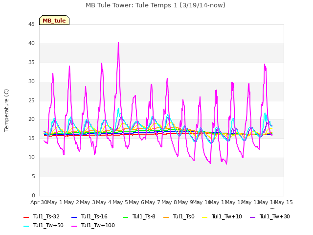The width and height of the screenshot is (313, 235).
Task: Click the Tul1_Ts-16 legend label
Action: click(94, 216)
